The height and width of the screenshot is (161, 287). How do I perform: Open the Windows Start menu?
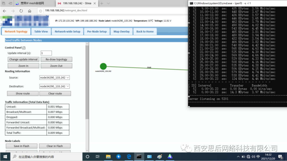[x=5, y=156]
